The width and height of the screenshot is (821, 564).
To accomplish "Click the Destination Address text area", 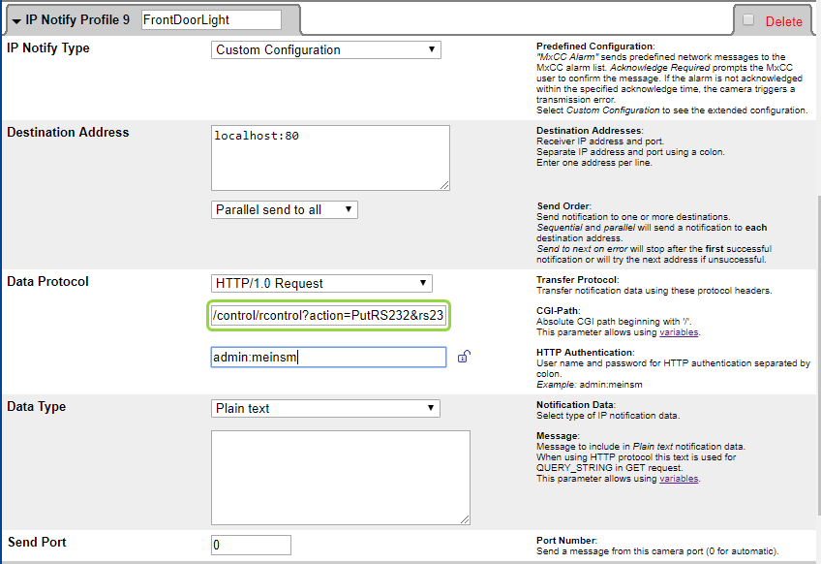I will pyautogui.click(x=330, y=158).
